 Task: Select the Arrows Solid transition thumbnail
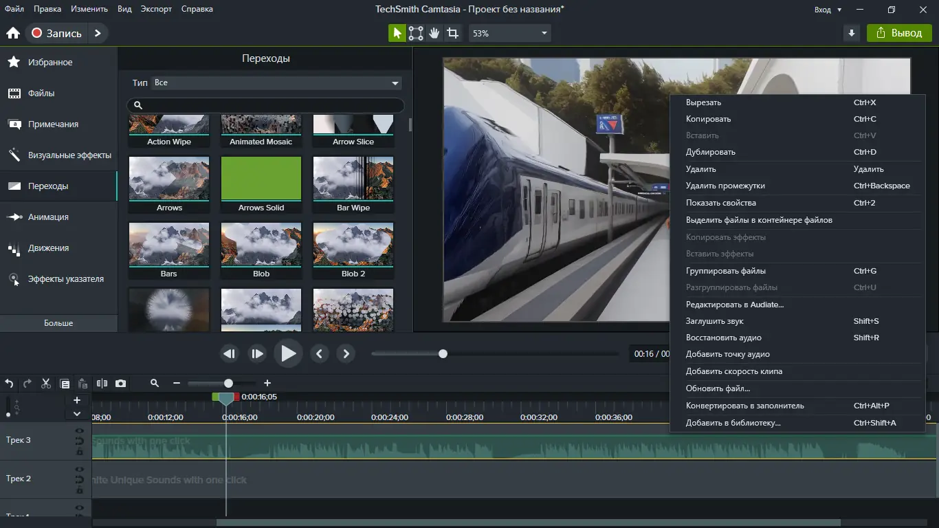(261, 180)
